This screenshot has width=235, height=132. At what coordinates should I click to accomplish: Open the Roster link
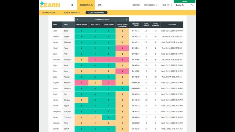pos(136,5)
